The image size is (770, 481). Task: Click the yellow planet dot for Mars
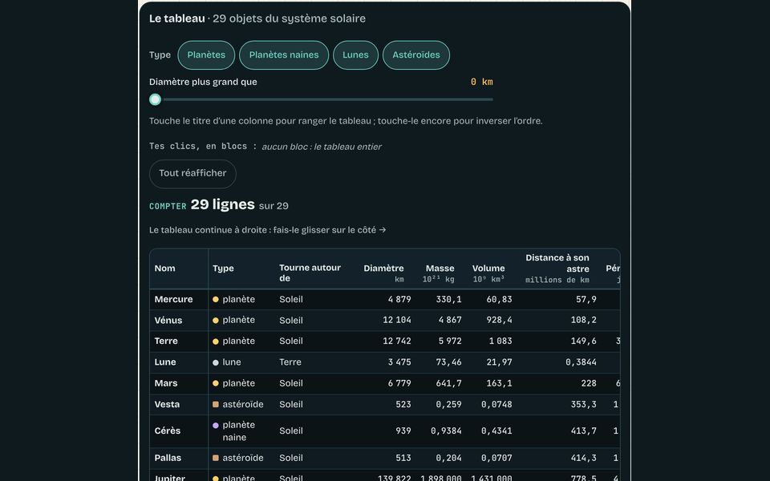(216, 383)
